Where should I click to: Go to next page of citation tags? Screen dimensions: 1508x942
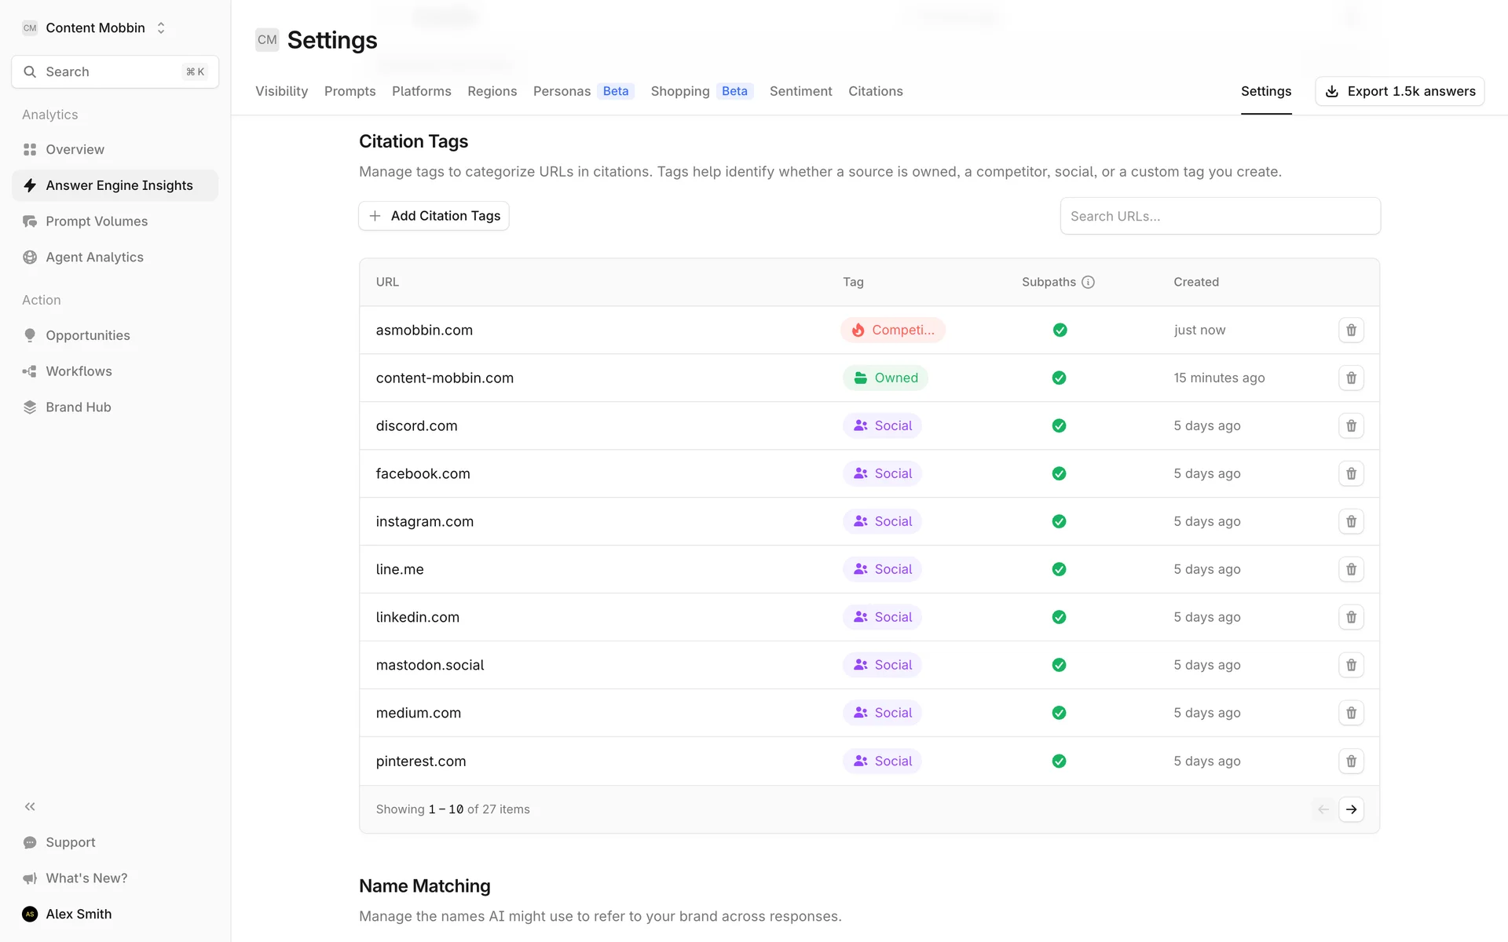[x=1351, y=809]
